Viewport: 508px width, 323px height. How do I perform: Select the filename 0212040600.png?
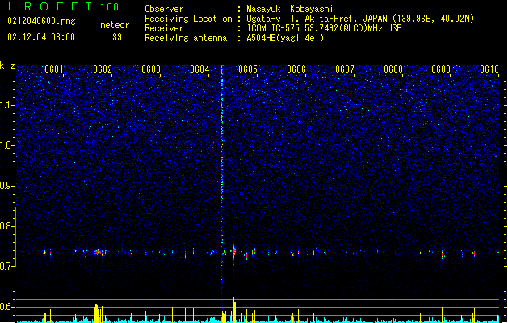tap(41, 21)
